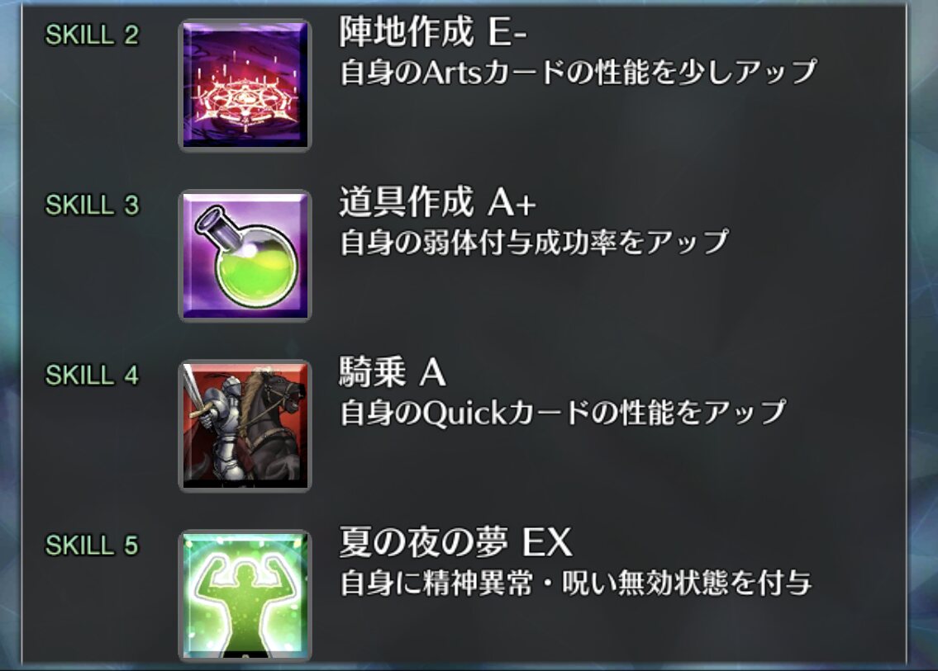Click the SKILL 4 label

point(92,376)
